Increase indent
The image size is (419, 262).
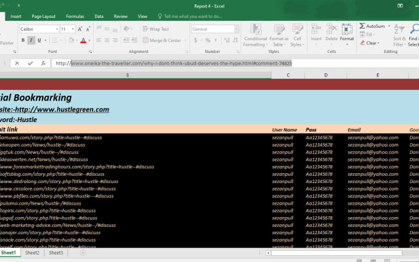pos(134,40)
